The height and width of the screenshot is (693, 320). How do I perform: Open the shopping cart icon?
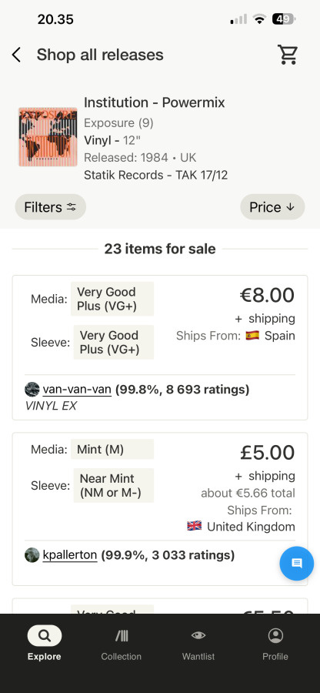tap(288, 55)
